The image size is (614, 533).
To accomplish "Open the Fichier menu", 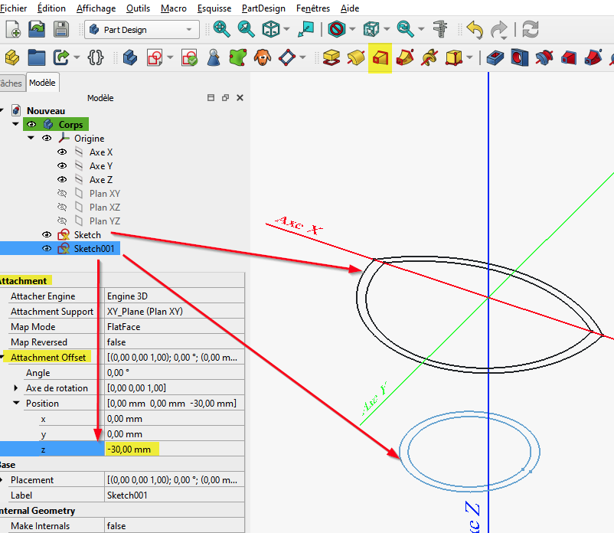I will pyautogui.click(x=13, y=8).
